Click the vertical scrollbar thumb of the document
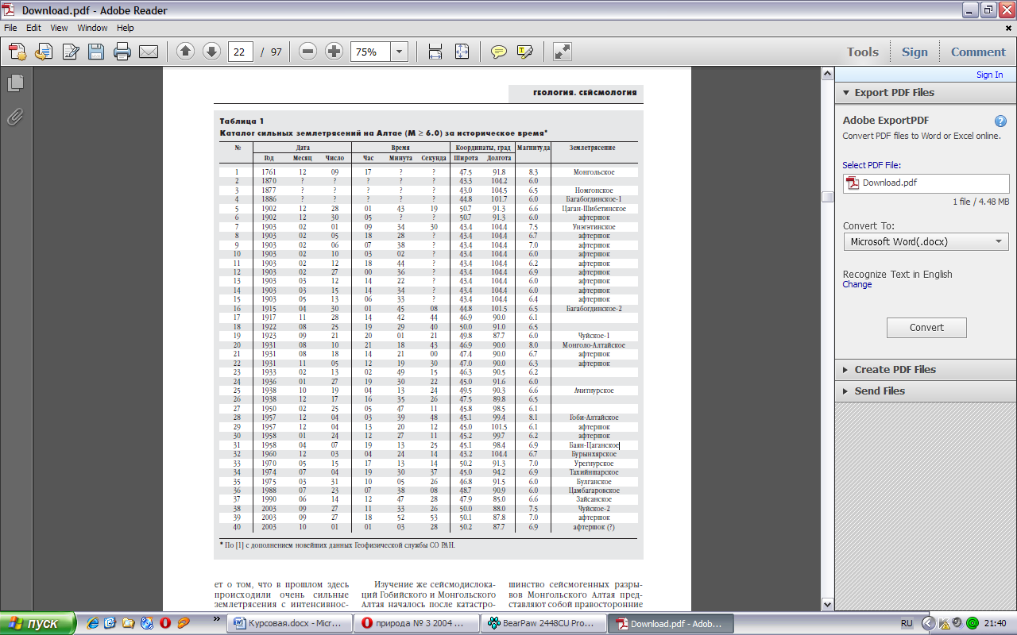This screenshot has width=1017, height=635. pyautogui.click(x=827, y=197)
